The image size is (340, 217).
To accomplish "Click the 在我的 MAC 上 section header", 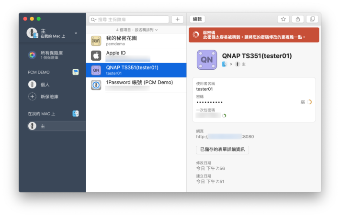I will click(x=41, y=114).
